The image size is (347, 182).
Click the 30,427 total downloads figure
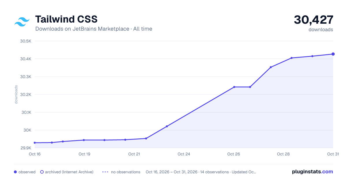coord(314,20)
